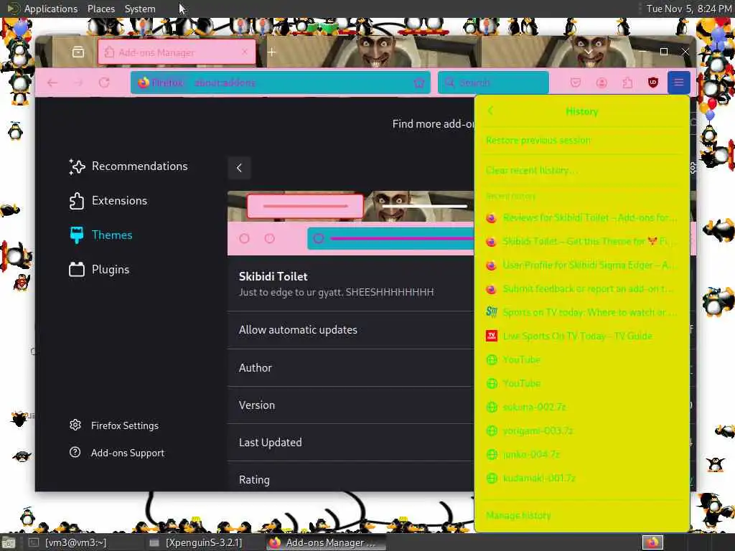
Task: Open Sports on TV today history entry
Action: tap(581, 312)
